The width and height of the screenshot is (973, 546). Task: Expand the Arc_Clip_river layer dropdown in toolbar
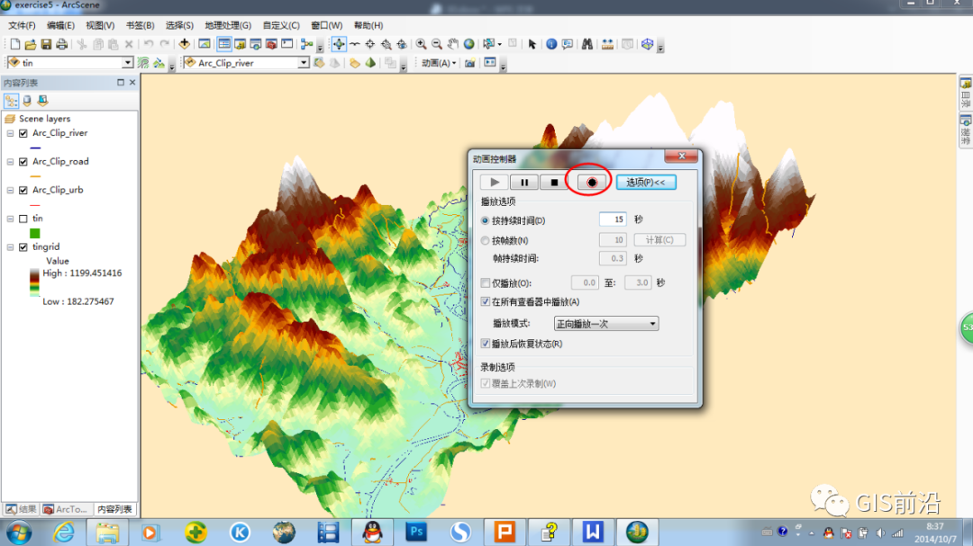click(x=304, y=63)
